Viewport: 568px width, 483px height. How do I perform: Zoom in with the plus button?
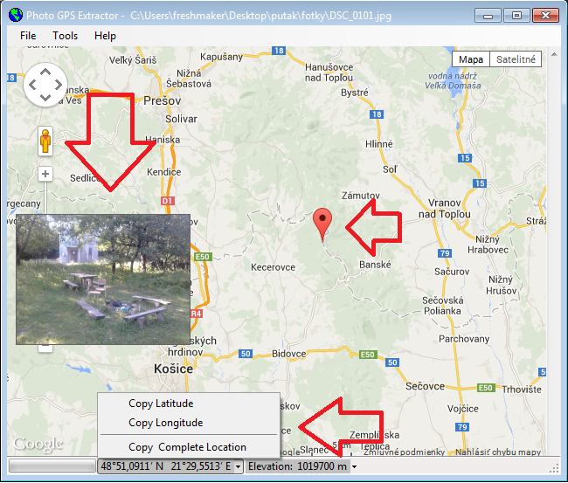45,174
